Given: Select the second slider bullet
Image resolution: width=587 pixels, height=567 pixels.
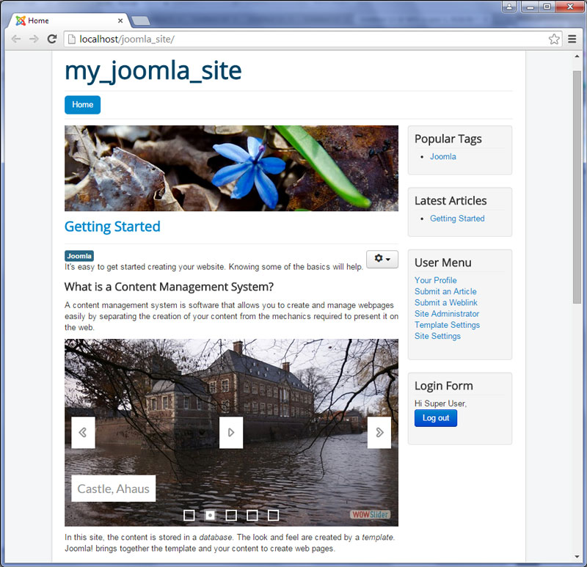Looking at the screenshot, I should (210, 516).
